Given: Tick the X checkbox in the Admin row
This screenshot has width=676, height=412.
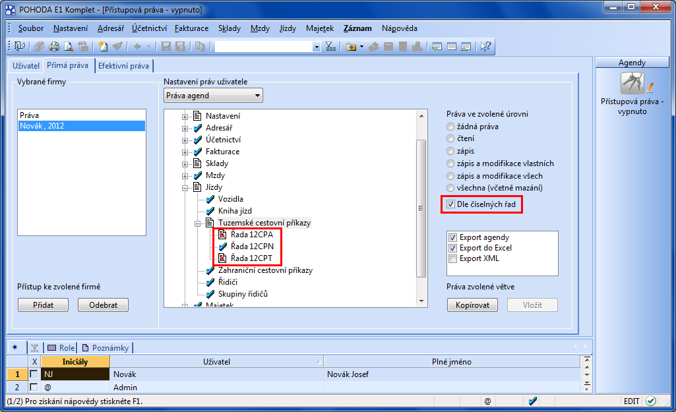Looking at the screenshot, I should pos(34,387).
